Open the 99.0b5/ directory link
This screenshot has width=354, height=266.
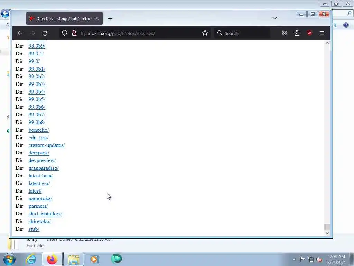37,99
